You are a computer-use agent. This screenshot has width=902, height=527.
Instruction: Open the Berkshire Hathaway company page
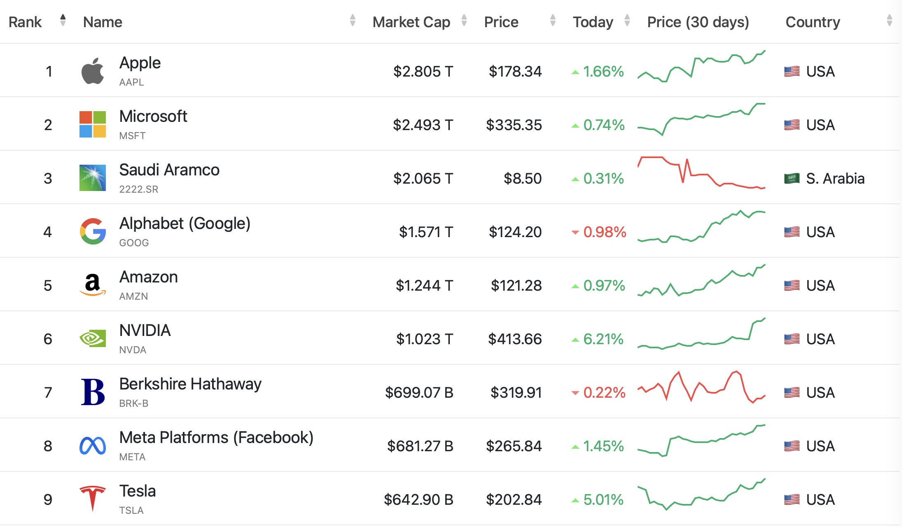point(190,384)
